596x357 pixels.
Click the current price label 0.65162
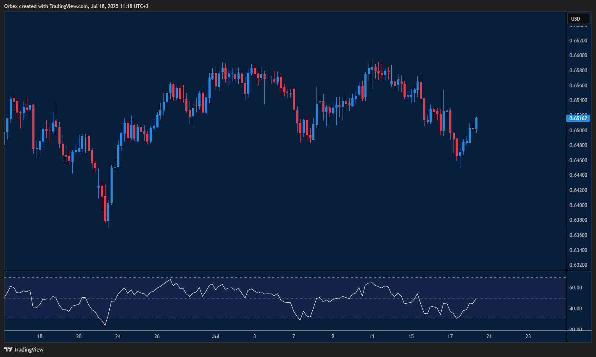(578, 118)
